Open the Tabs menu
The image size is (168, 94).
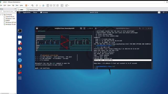pyautogui.click(x=17, y=5)
